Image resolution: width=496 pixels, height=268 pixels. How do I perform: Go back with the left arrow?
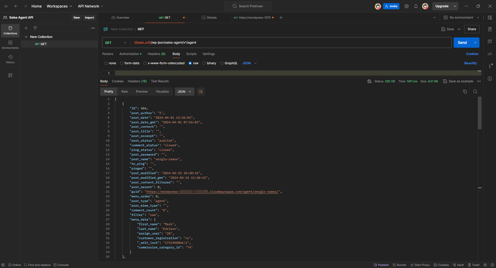click(16, 6)
